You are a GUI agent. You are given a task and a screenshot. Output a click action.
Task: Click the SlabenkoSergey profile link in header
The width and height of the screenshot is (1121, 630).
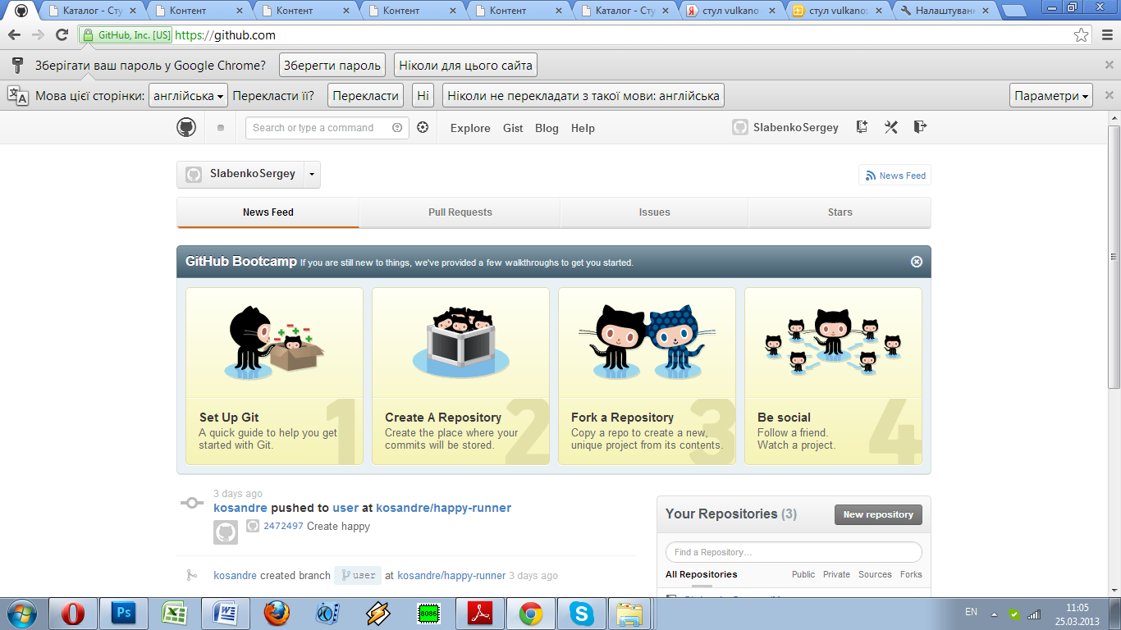786,127
